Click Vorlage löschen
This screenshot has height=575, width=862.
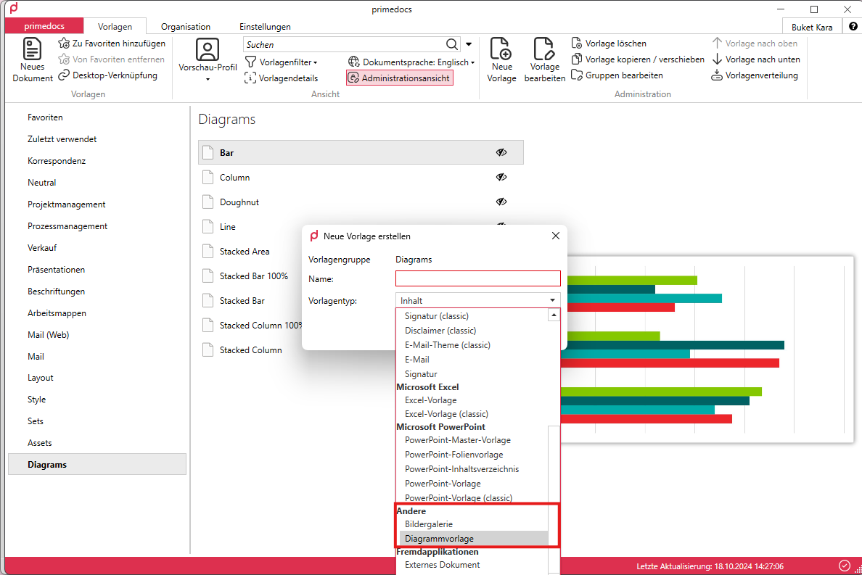(609, 44)
